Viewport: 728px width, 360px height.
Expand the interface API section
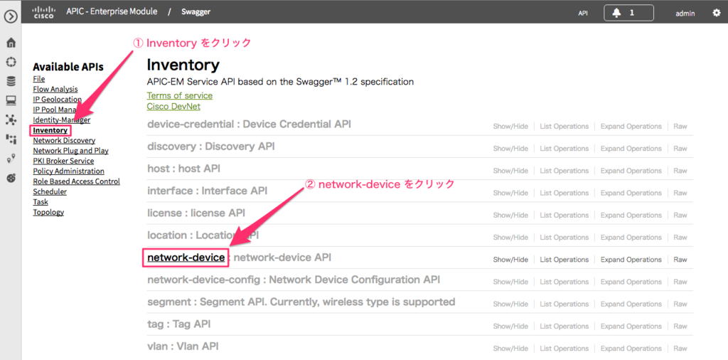(x=169, y=191)
